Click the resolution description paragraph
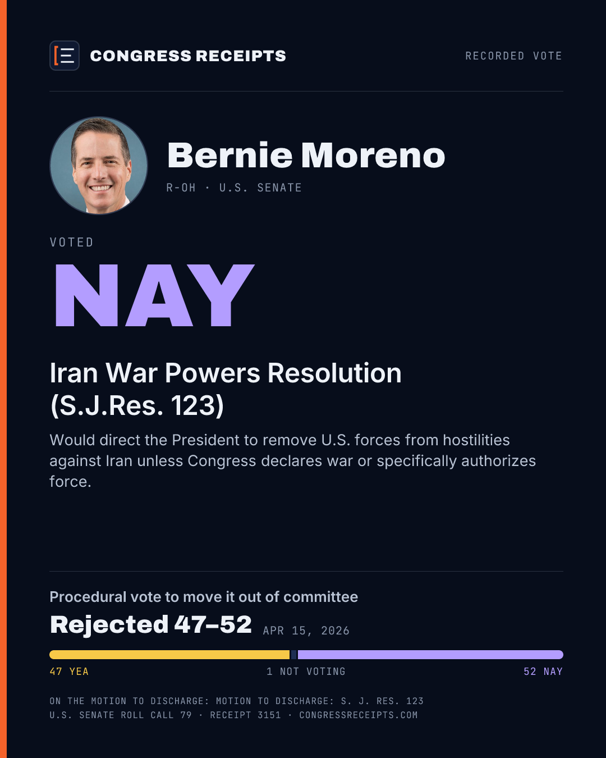Viewport: 606px width, 758px height. coord(292,460)
